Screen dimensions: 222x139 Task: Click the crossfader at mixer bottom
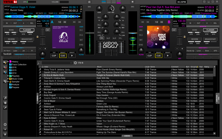[x=111, y=53]
